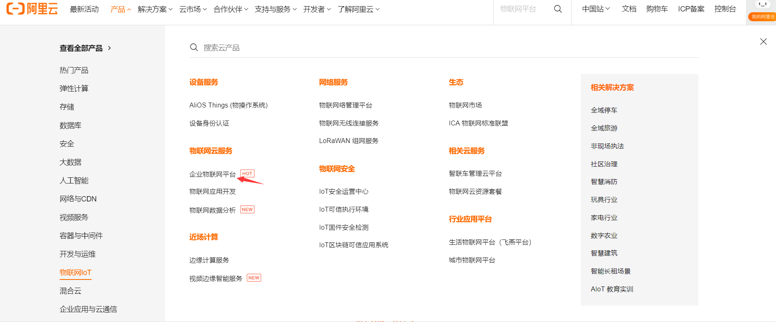Image resolution: width=776 pixels, height=322 pixels.
Task: Click arrow next to 查看全部产品
Action: click(x=110, y=48)
